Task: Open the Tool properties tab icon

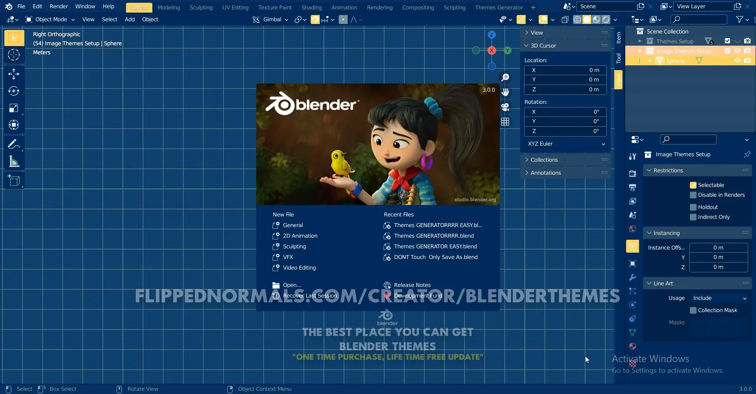Action: [x=633, y=156]
